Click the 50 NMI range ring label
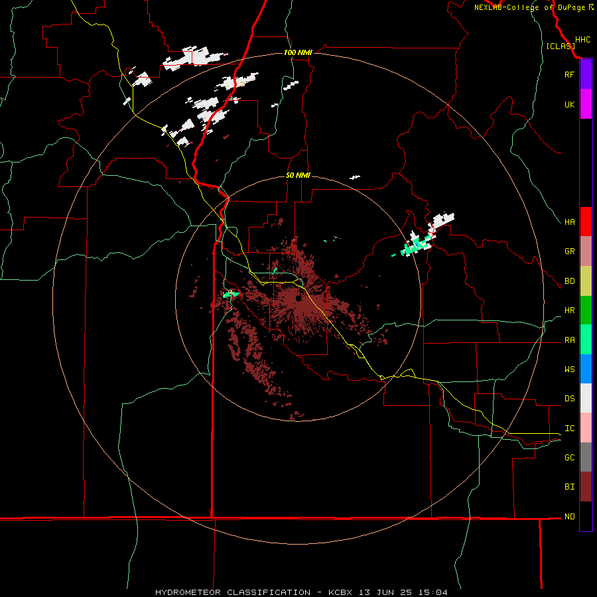 pos(298,175)
